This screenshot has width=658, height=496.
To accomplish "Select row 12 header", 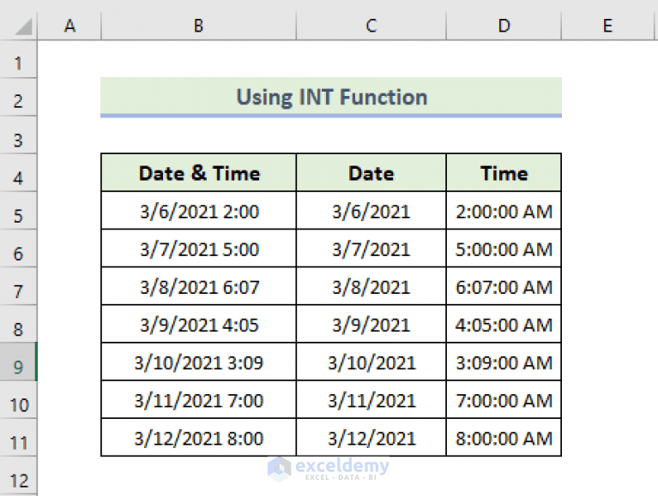I will 19,476.
